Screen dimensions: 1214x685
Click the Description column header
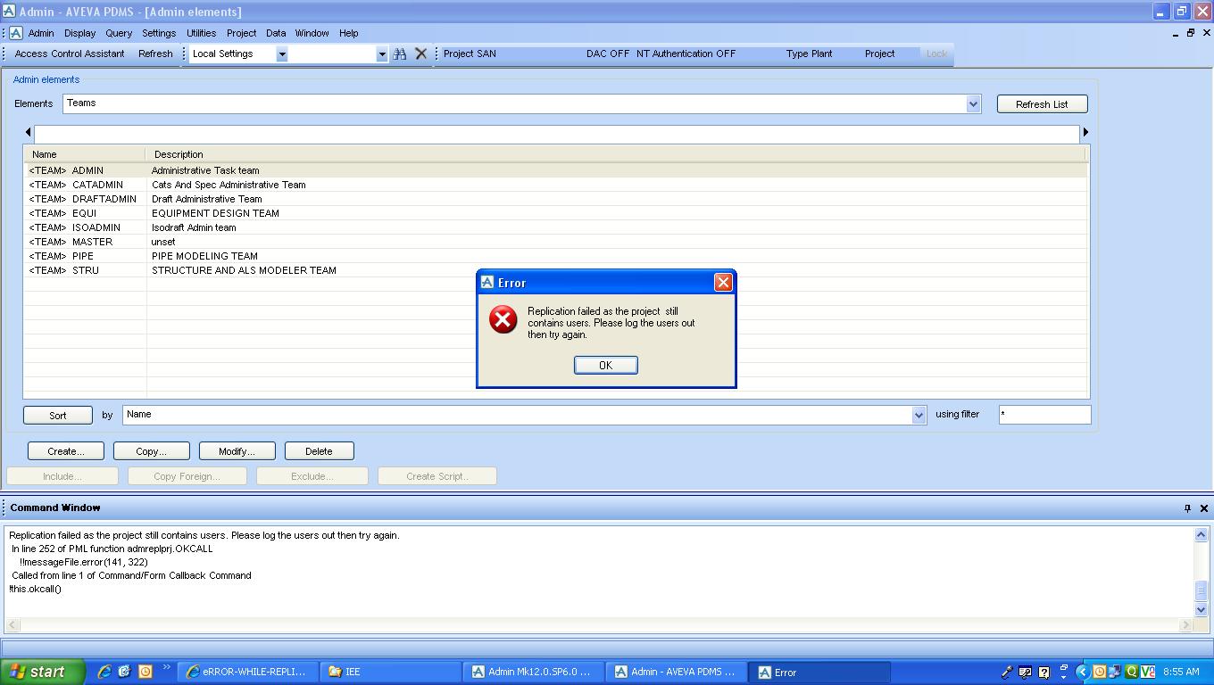[616, 154]
